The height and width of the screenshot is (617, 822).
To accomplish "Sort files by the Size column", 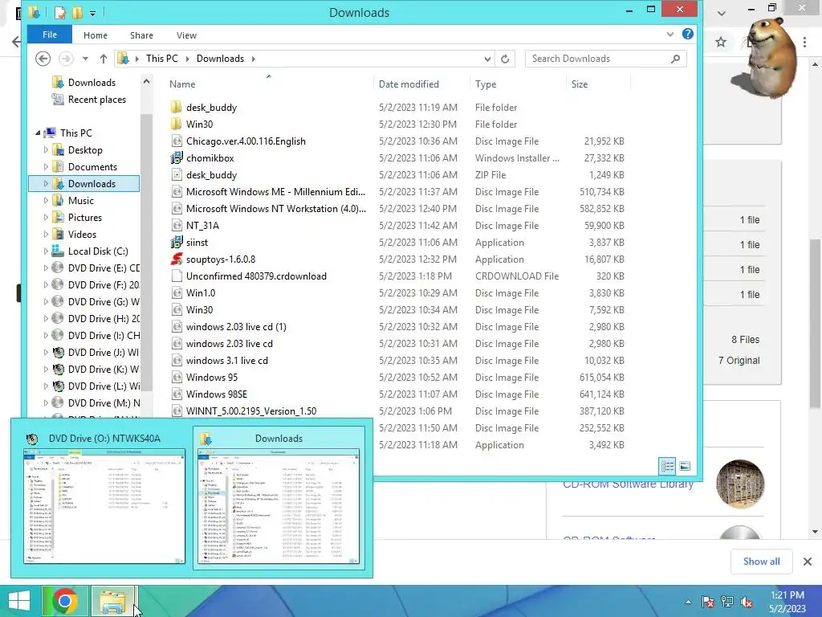I will [580, 84].
